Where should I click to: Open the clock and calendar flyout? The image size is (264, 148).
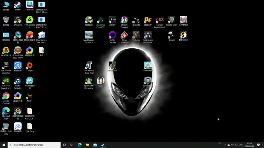click(249, 145)
